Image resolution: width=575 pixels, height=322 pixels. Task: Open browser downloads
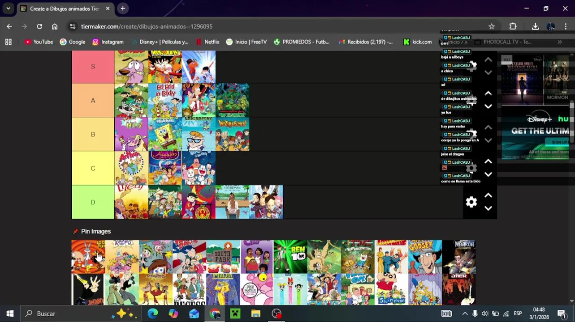click(535, 26)
